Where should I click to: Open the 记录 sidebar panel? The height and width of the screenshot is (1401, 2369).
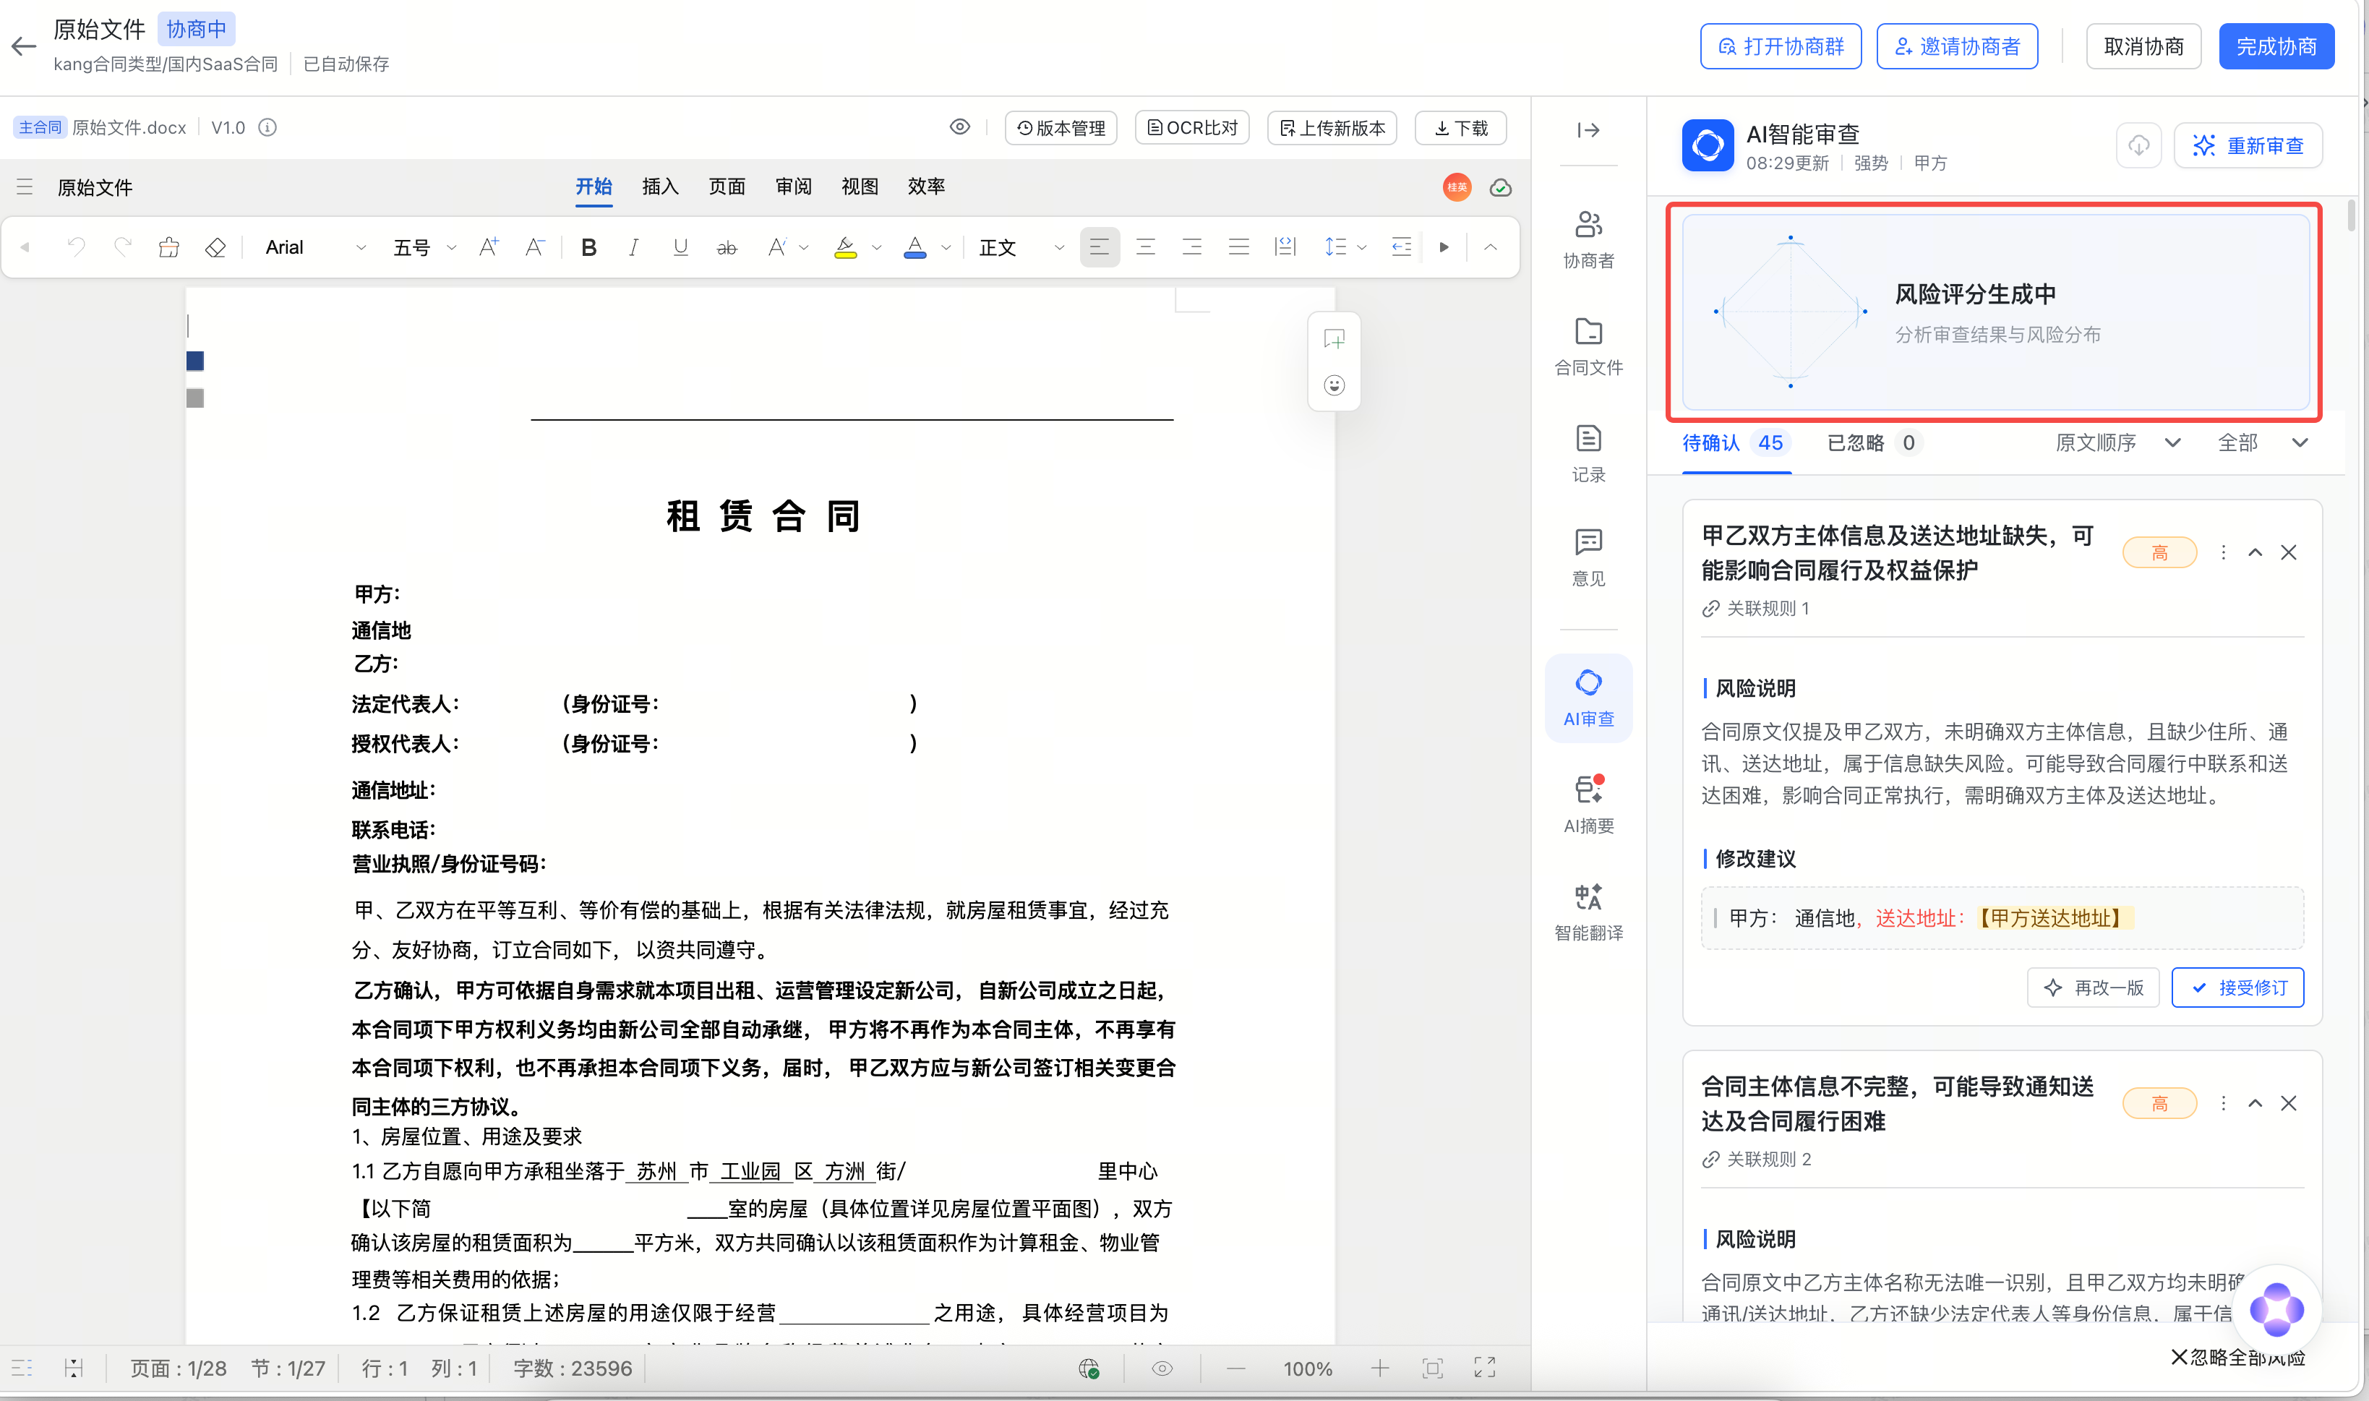[x=1588, y=454]
